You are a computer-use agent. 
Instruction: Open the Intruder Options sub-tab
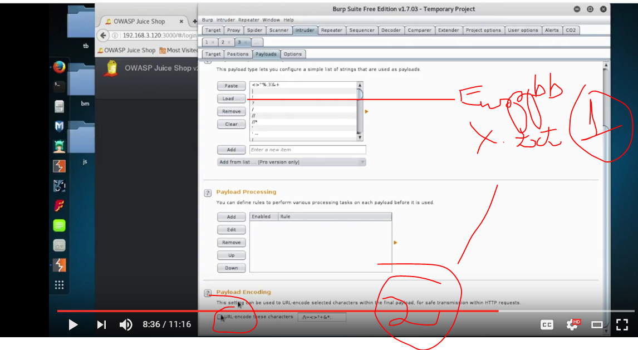click(292, 54)
